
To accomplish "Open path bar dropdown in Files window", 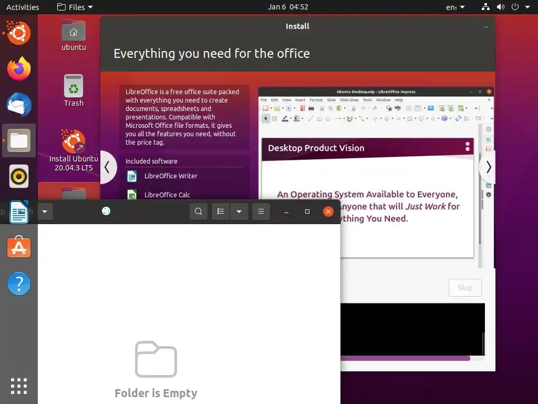I will click(x=45, y=211).
